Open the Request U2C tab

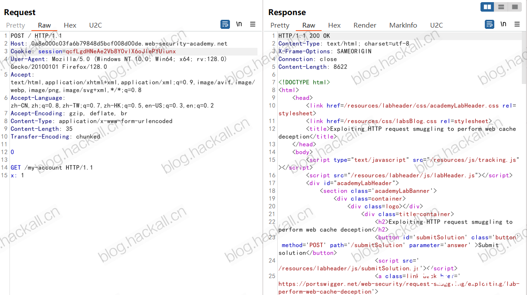96,25
